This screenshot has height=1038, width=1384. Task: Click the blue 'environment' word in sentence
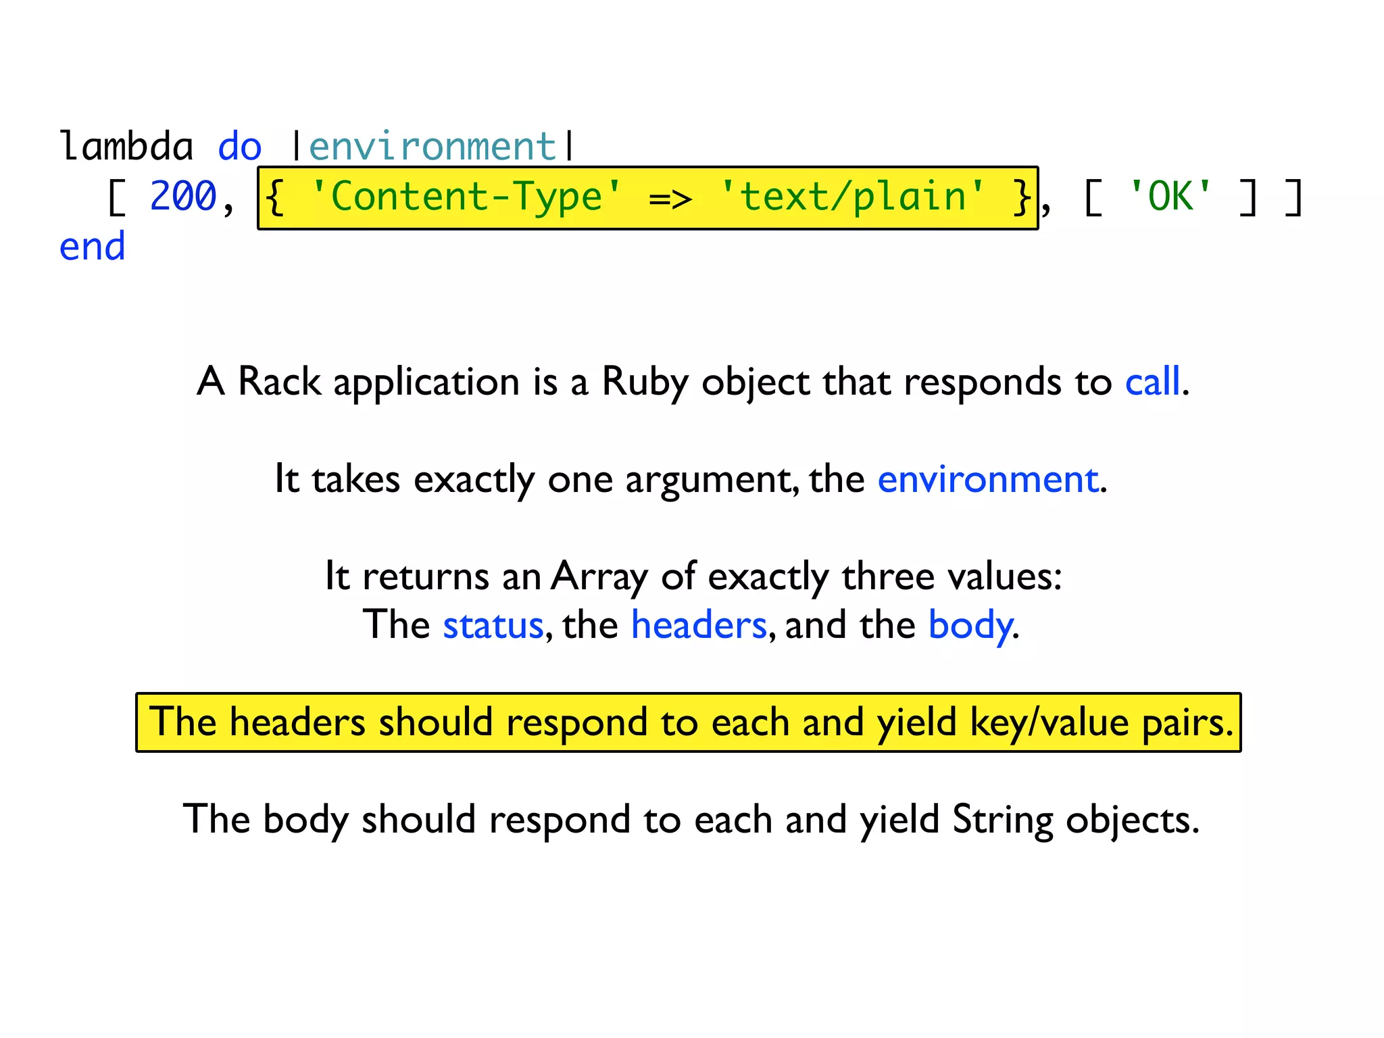pyautogui.click(x=987, y=480)
